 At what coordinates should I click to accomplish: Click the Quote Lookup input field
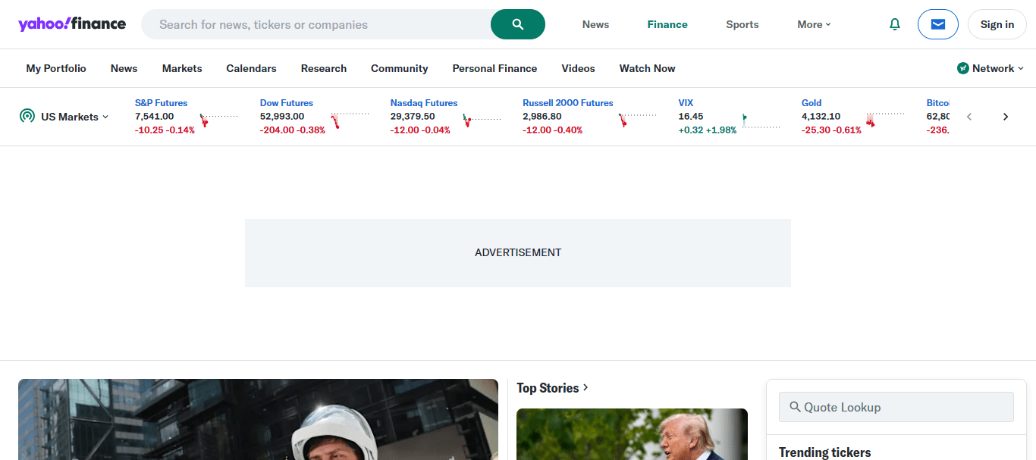[896, 407]
